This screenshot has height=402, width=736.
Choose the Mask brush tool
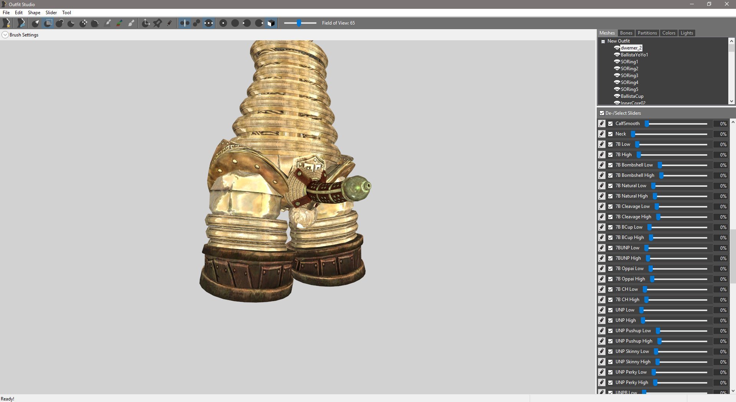coord(48,23)
